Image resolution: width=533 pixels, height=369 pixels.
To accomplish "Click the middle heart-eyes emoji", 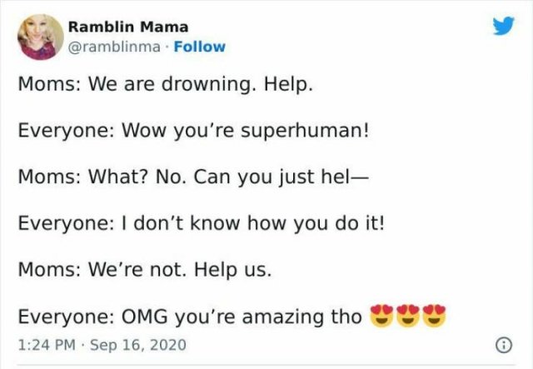I will tap(408, 316).
